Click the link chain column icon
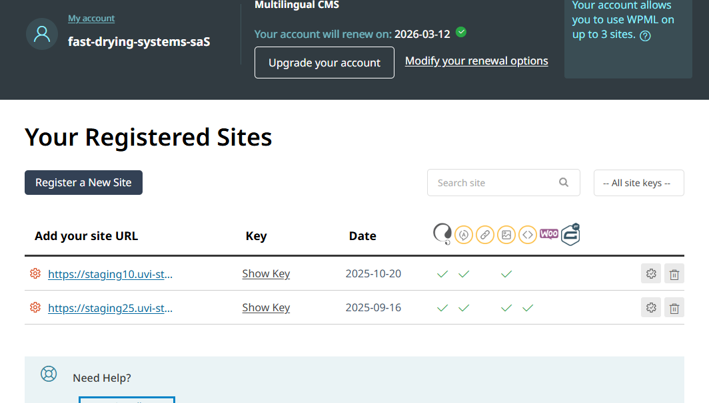The height and width of the screenshot is (403, 709). pos(485,235)
